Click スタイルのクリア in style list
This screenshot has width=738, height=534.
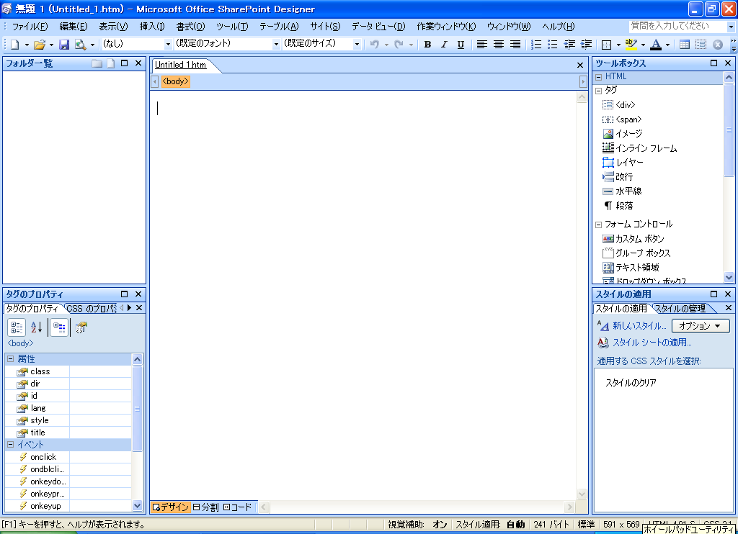[631, 383]
